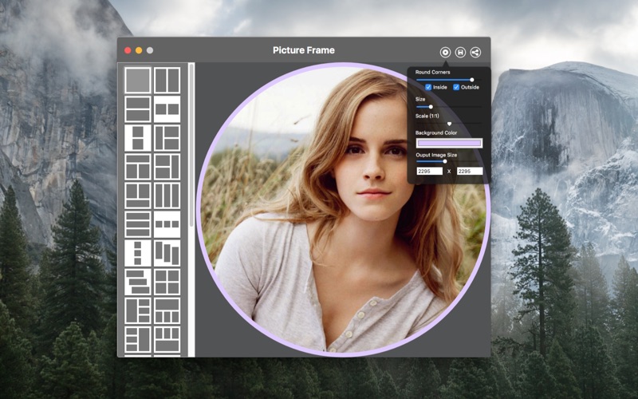Choose the two side-by-side columns layout

coord(167,80)
